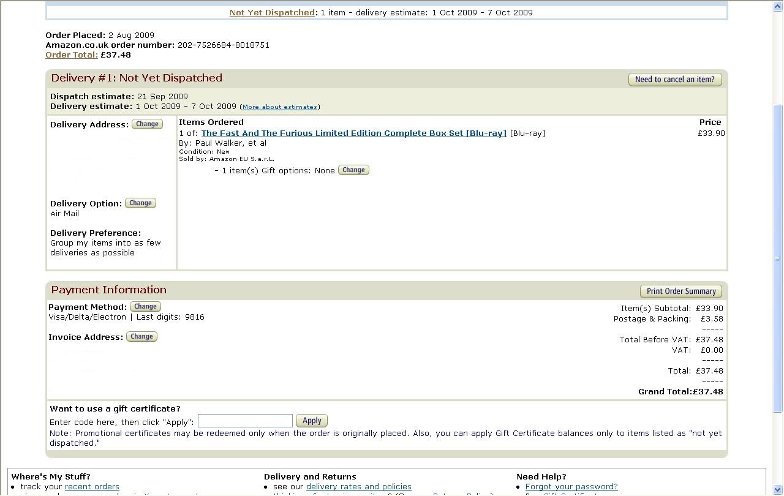Click the Order Total link

coord(72,54)
